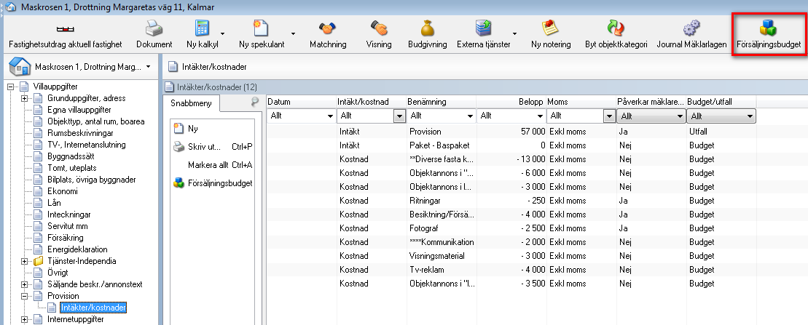
Task: Open Externa tjänster icon
Action: 483,28
